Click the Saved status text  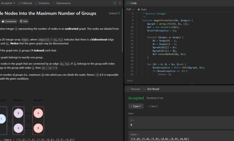point(130,81)
